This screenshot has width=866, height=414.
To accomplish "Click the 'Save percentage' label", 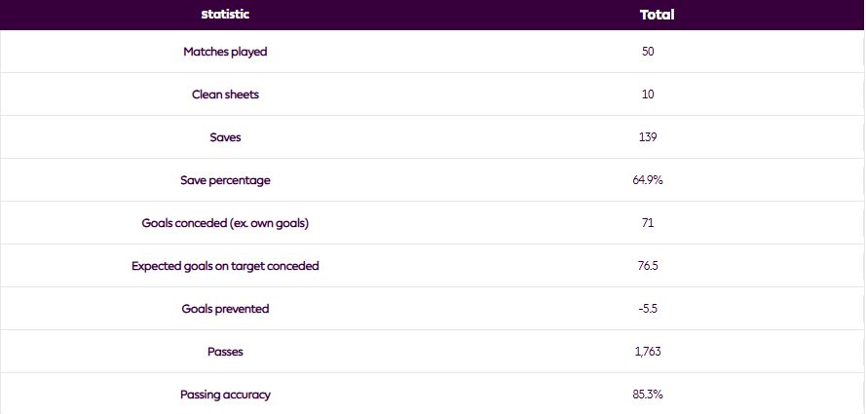I will coord(225,180).
